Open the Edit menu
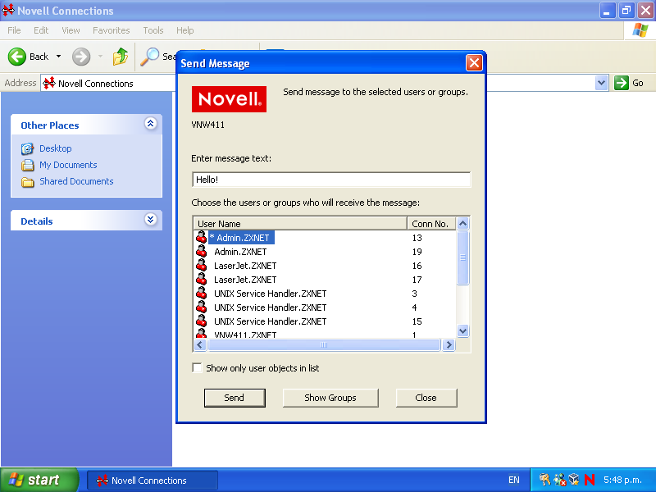 (41, 30)
